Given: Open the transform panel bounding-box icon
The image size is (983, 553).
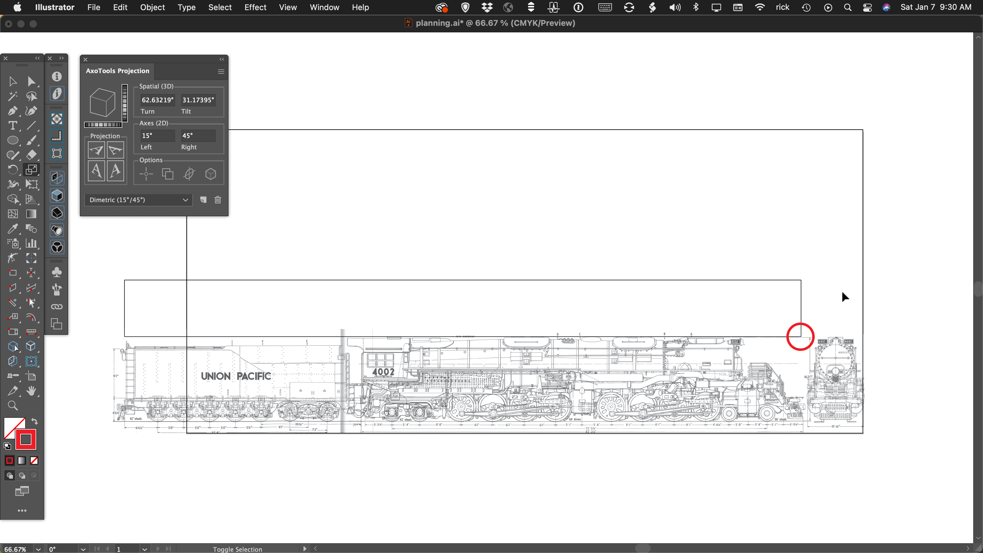Looking at the screenshot, I should [57, 153].
